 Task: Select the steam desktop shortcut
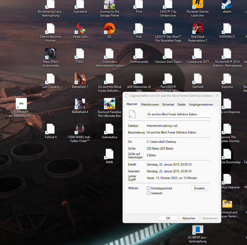(x=227, y=4)
